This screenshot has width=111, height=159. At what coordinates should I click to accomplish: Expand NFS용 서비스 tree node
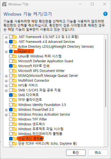point(6,86)
